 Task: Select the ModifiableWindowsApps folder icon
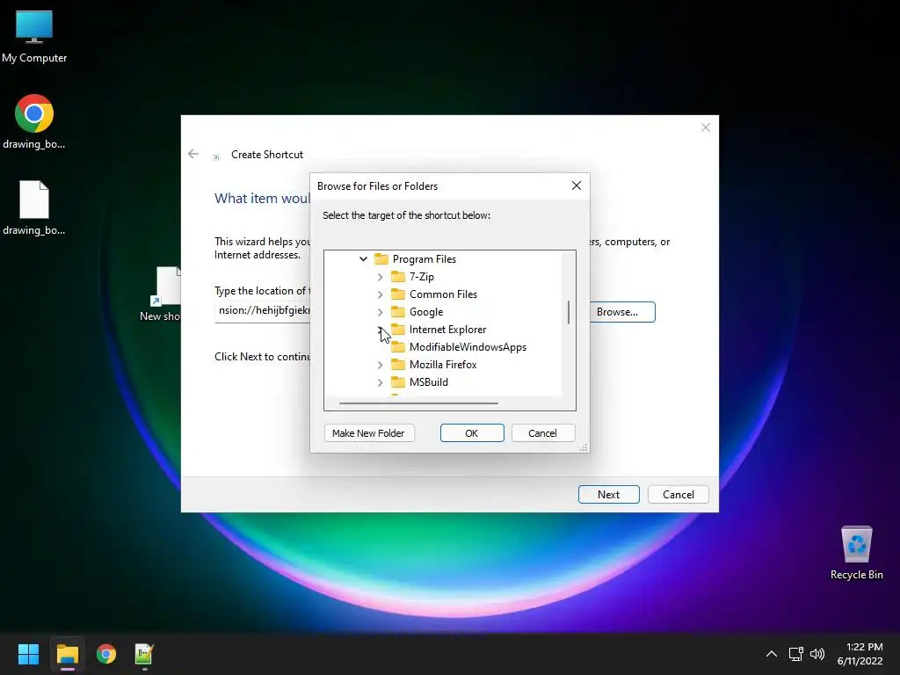[398, 347]
